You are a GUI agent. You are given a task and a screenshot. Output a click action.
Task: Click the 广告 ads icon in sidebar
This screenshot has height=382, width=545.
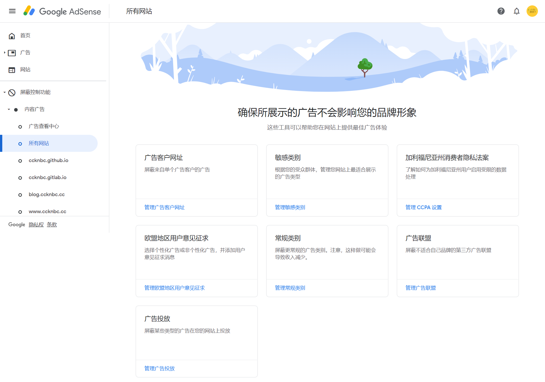click(12, 53)
